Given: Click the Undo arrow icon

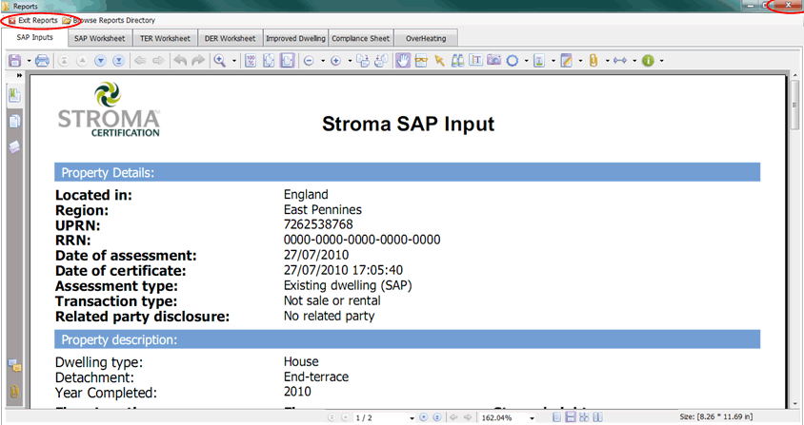Looking at the screenshot, I should point(180,61).
